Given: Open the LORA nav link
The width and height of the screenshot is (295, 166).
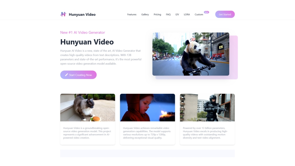Looking at the screenshot, I should (x=187, y=14).
